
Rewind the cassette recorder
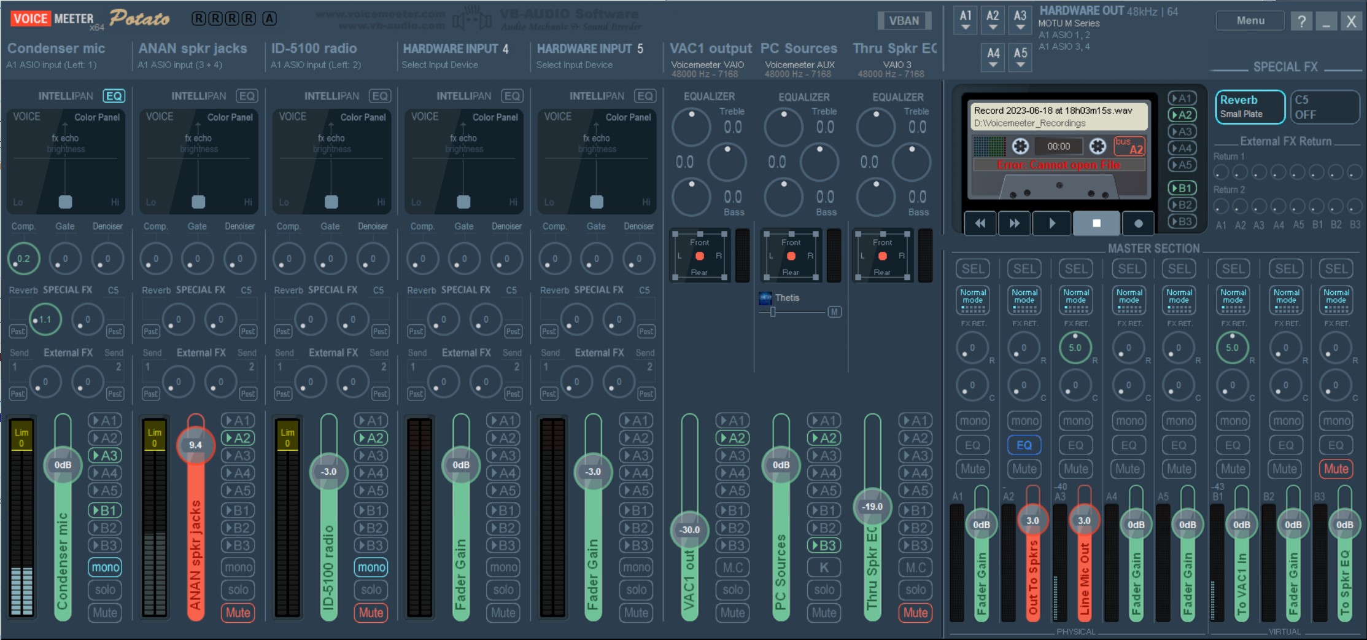[980, 224]
